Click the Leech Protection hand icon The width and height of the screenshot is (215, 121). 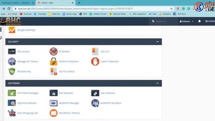coord(95,62)
